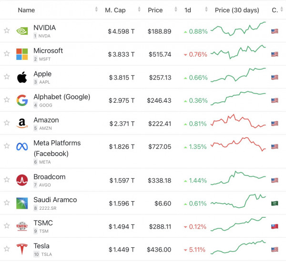Click the NVIDIA logo icon

point(22,31)
